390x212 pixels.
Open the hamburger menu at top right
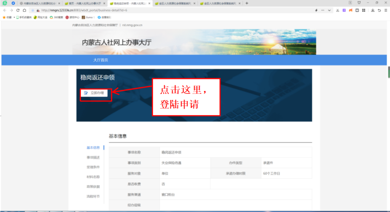(x=385, y=10)
